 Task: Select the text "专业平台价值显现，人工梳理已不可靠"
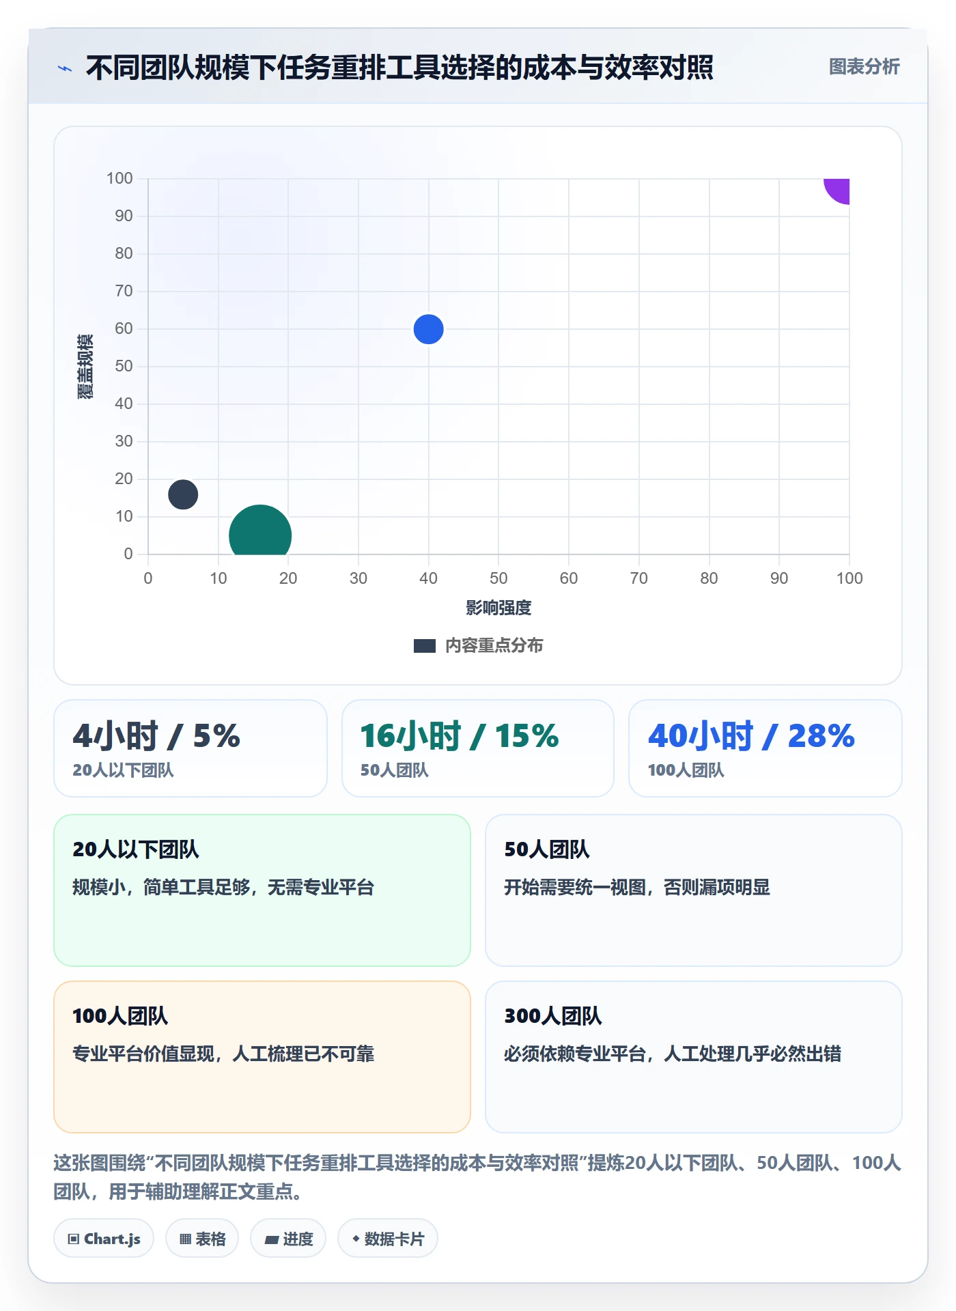coord(223,1054)
